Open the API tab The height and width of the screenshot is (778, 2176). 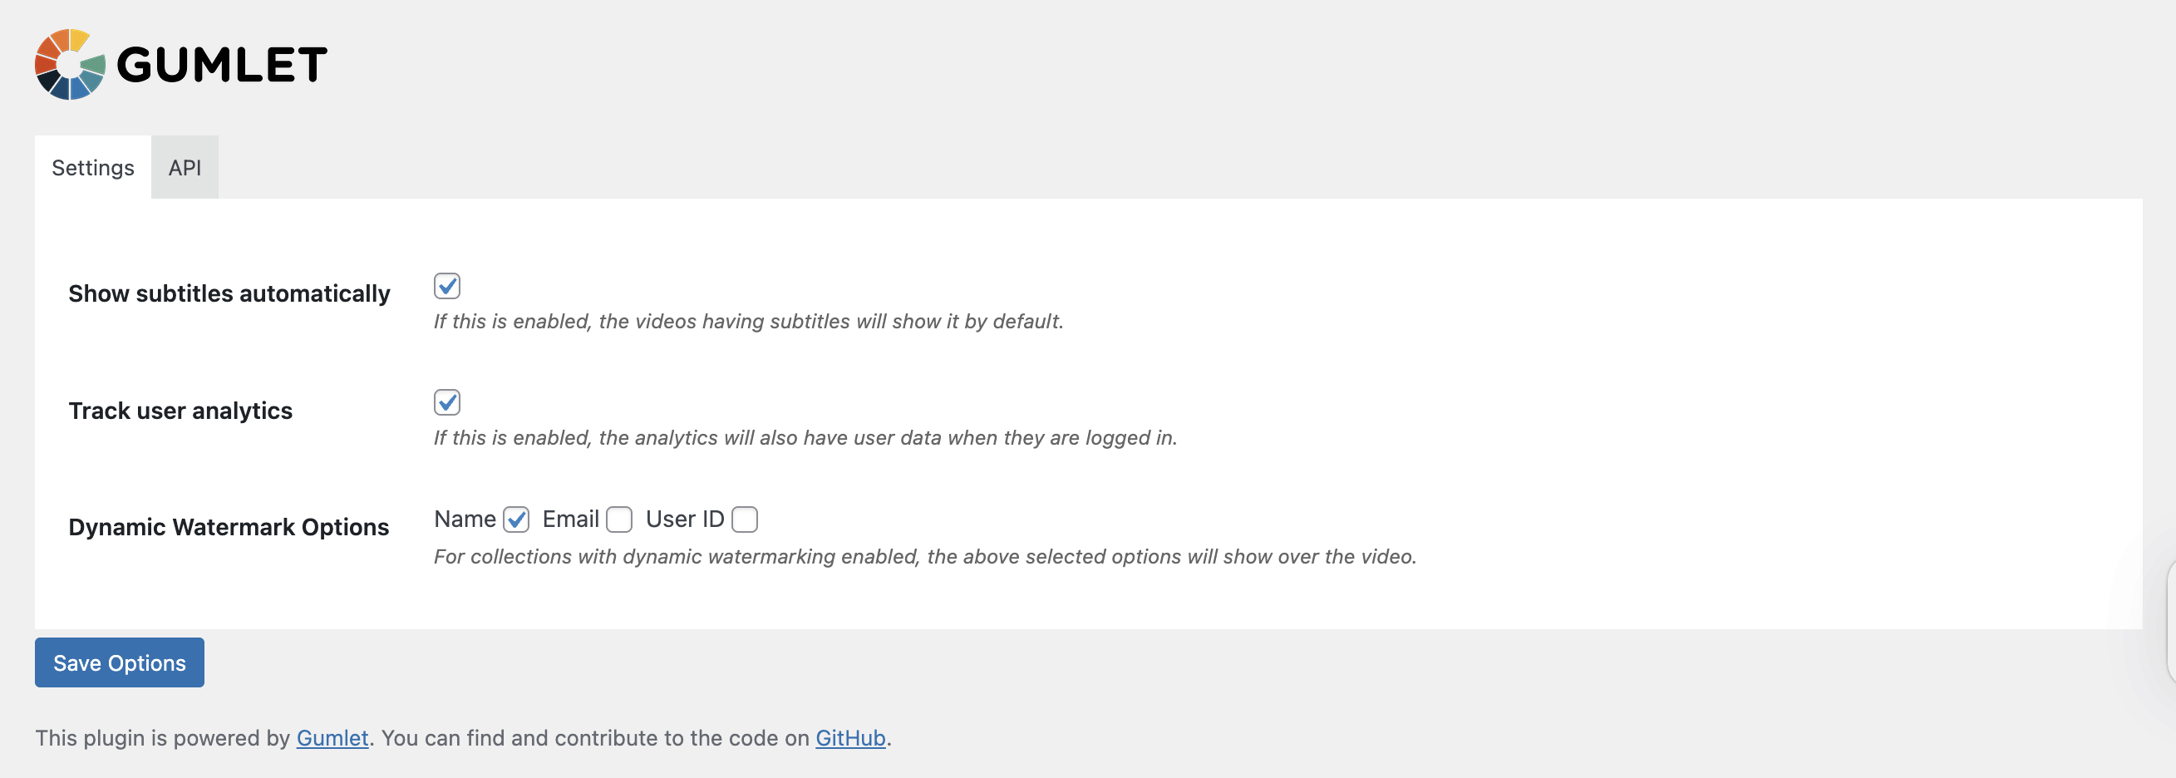tap(185, 167)
